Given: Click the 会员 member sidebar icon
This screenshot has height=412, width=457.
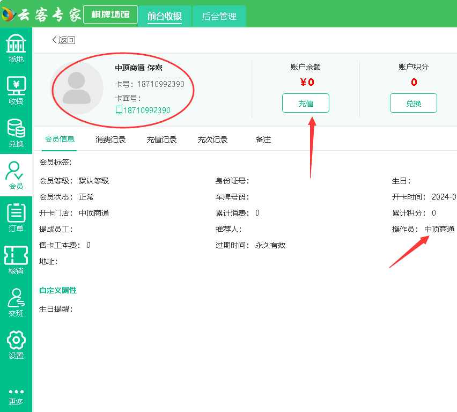Looking at the screenshot, I should [x=16, y=175].
